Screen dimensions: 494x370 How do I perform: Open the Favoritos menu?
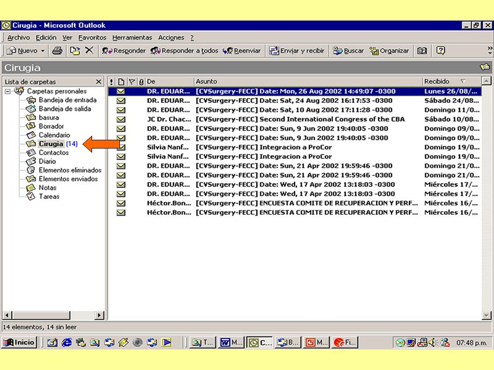coord(92,38)
